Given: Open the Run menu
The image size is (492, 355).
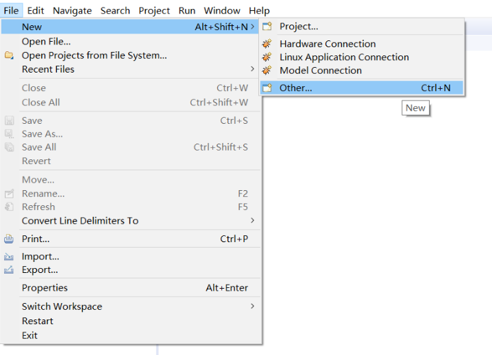Looking at the screenshot, I should coord(186,10).
